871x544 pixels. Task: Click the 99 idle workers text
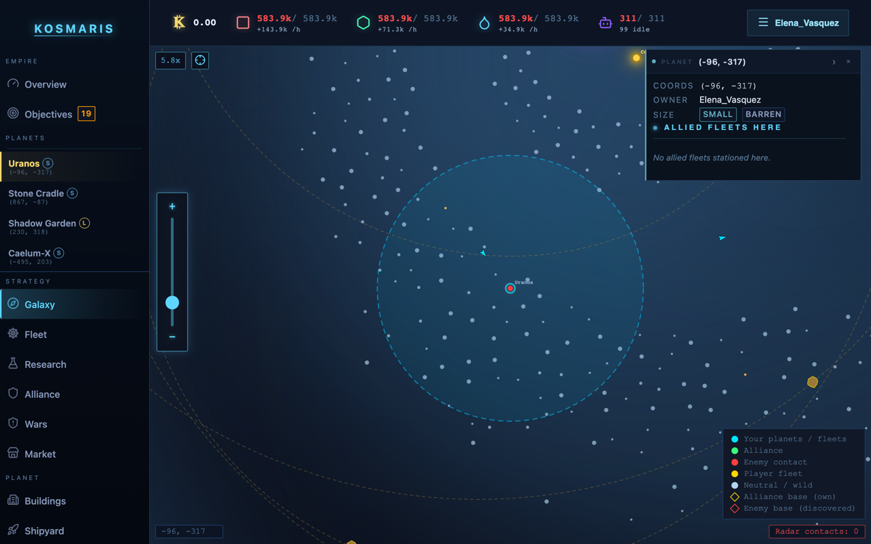[634, 30]
